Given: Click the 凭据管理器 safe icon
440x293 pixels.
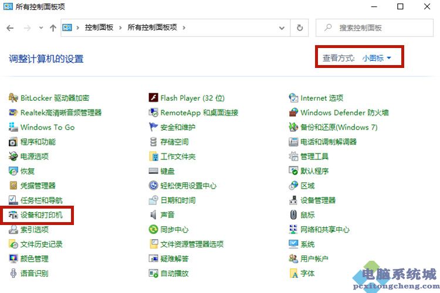Looking at the screenshot, I should [13, 186].
